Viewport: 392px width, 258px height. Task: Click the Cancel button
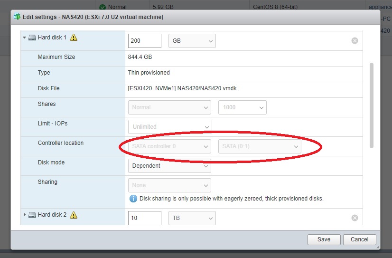[x=360, y=239]
